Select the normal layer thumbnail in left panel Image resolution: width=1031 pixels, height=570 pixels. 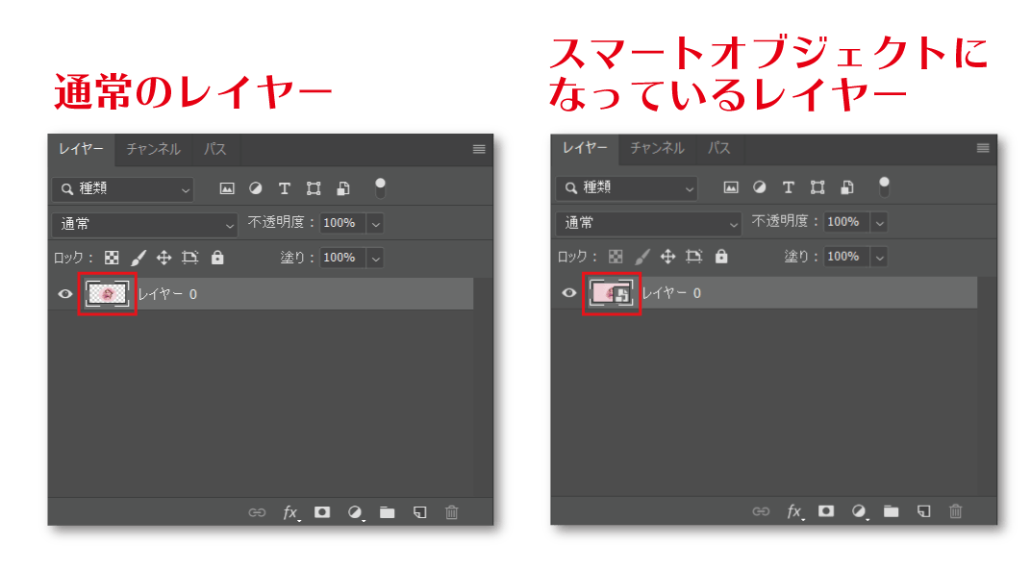107,294
